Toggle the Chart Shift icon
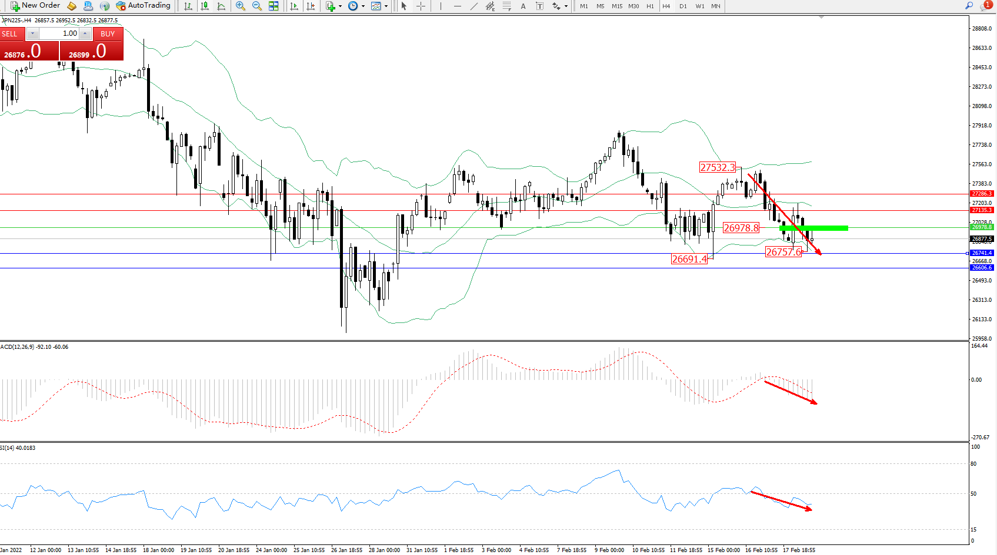 click(311, 6)
